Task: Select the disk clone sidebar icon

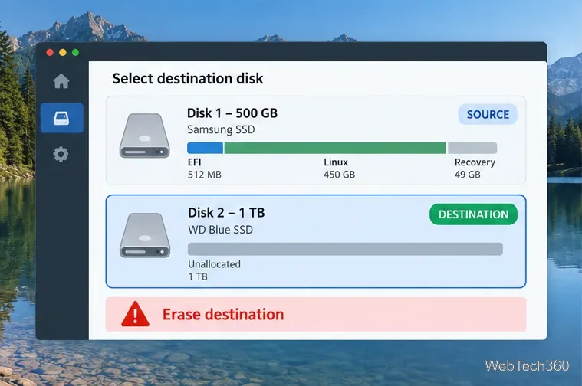Action: pyautogui.click(x=61, y=118)
